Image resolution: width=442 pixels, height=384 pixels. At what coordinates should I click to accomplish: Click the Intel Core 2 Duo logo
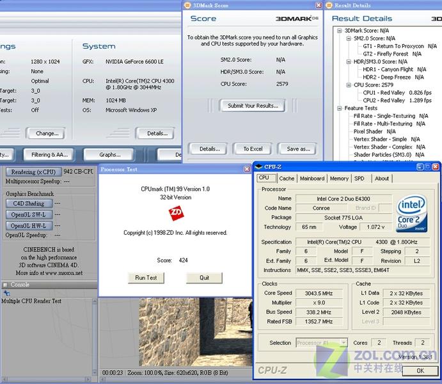point(411,214)
